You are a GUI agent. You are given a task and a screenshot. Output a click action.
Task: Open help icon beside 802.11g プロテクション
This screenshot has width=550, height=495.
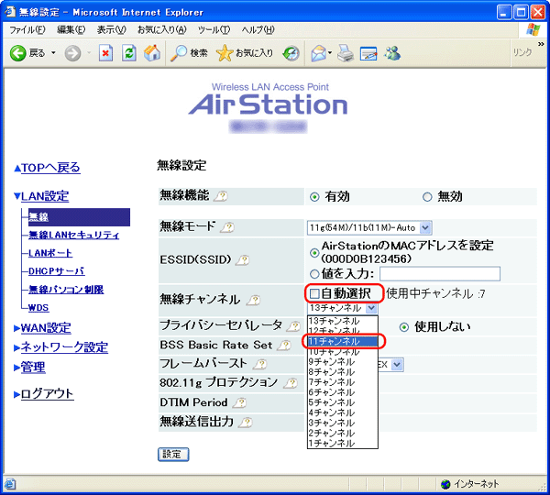click(291, 383)
